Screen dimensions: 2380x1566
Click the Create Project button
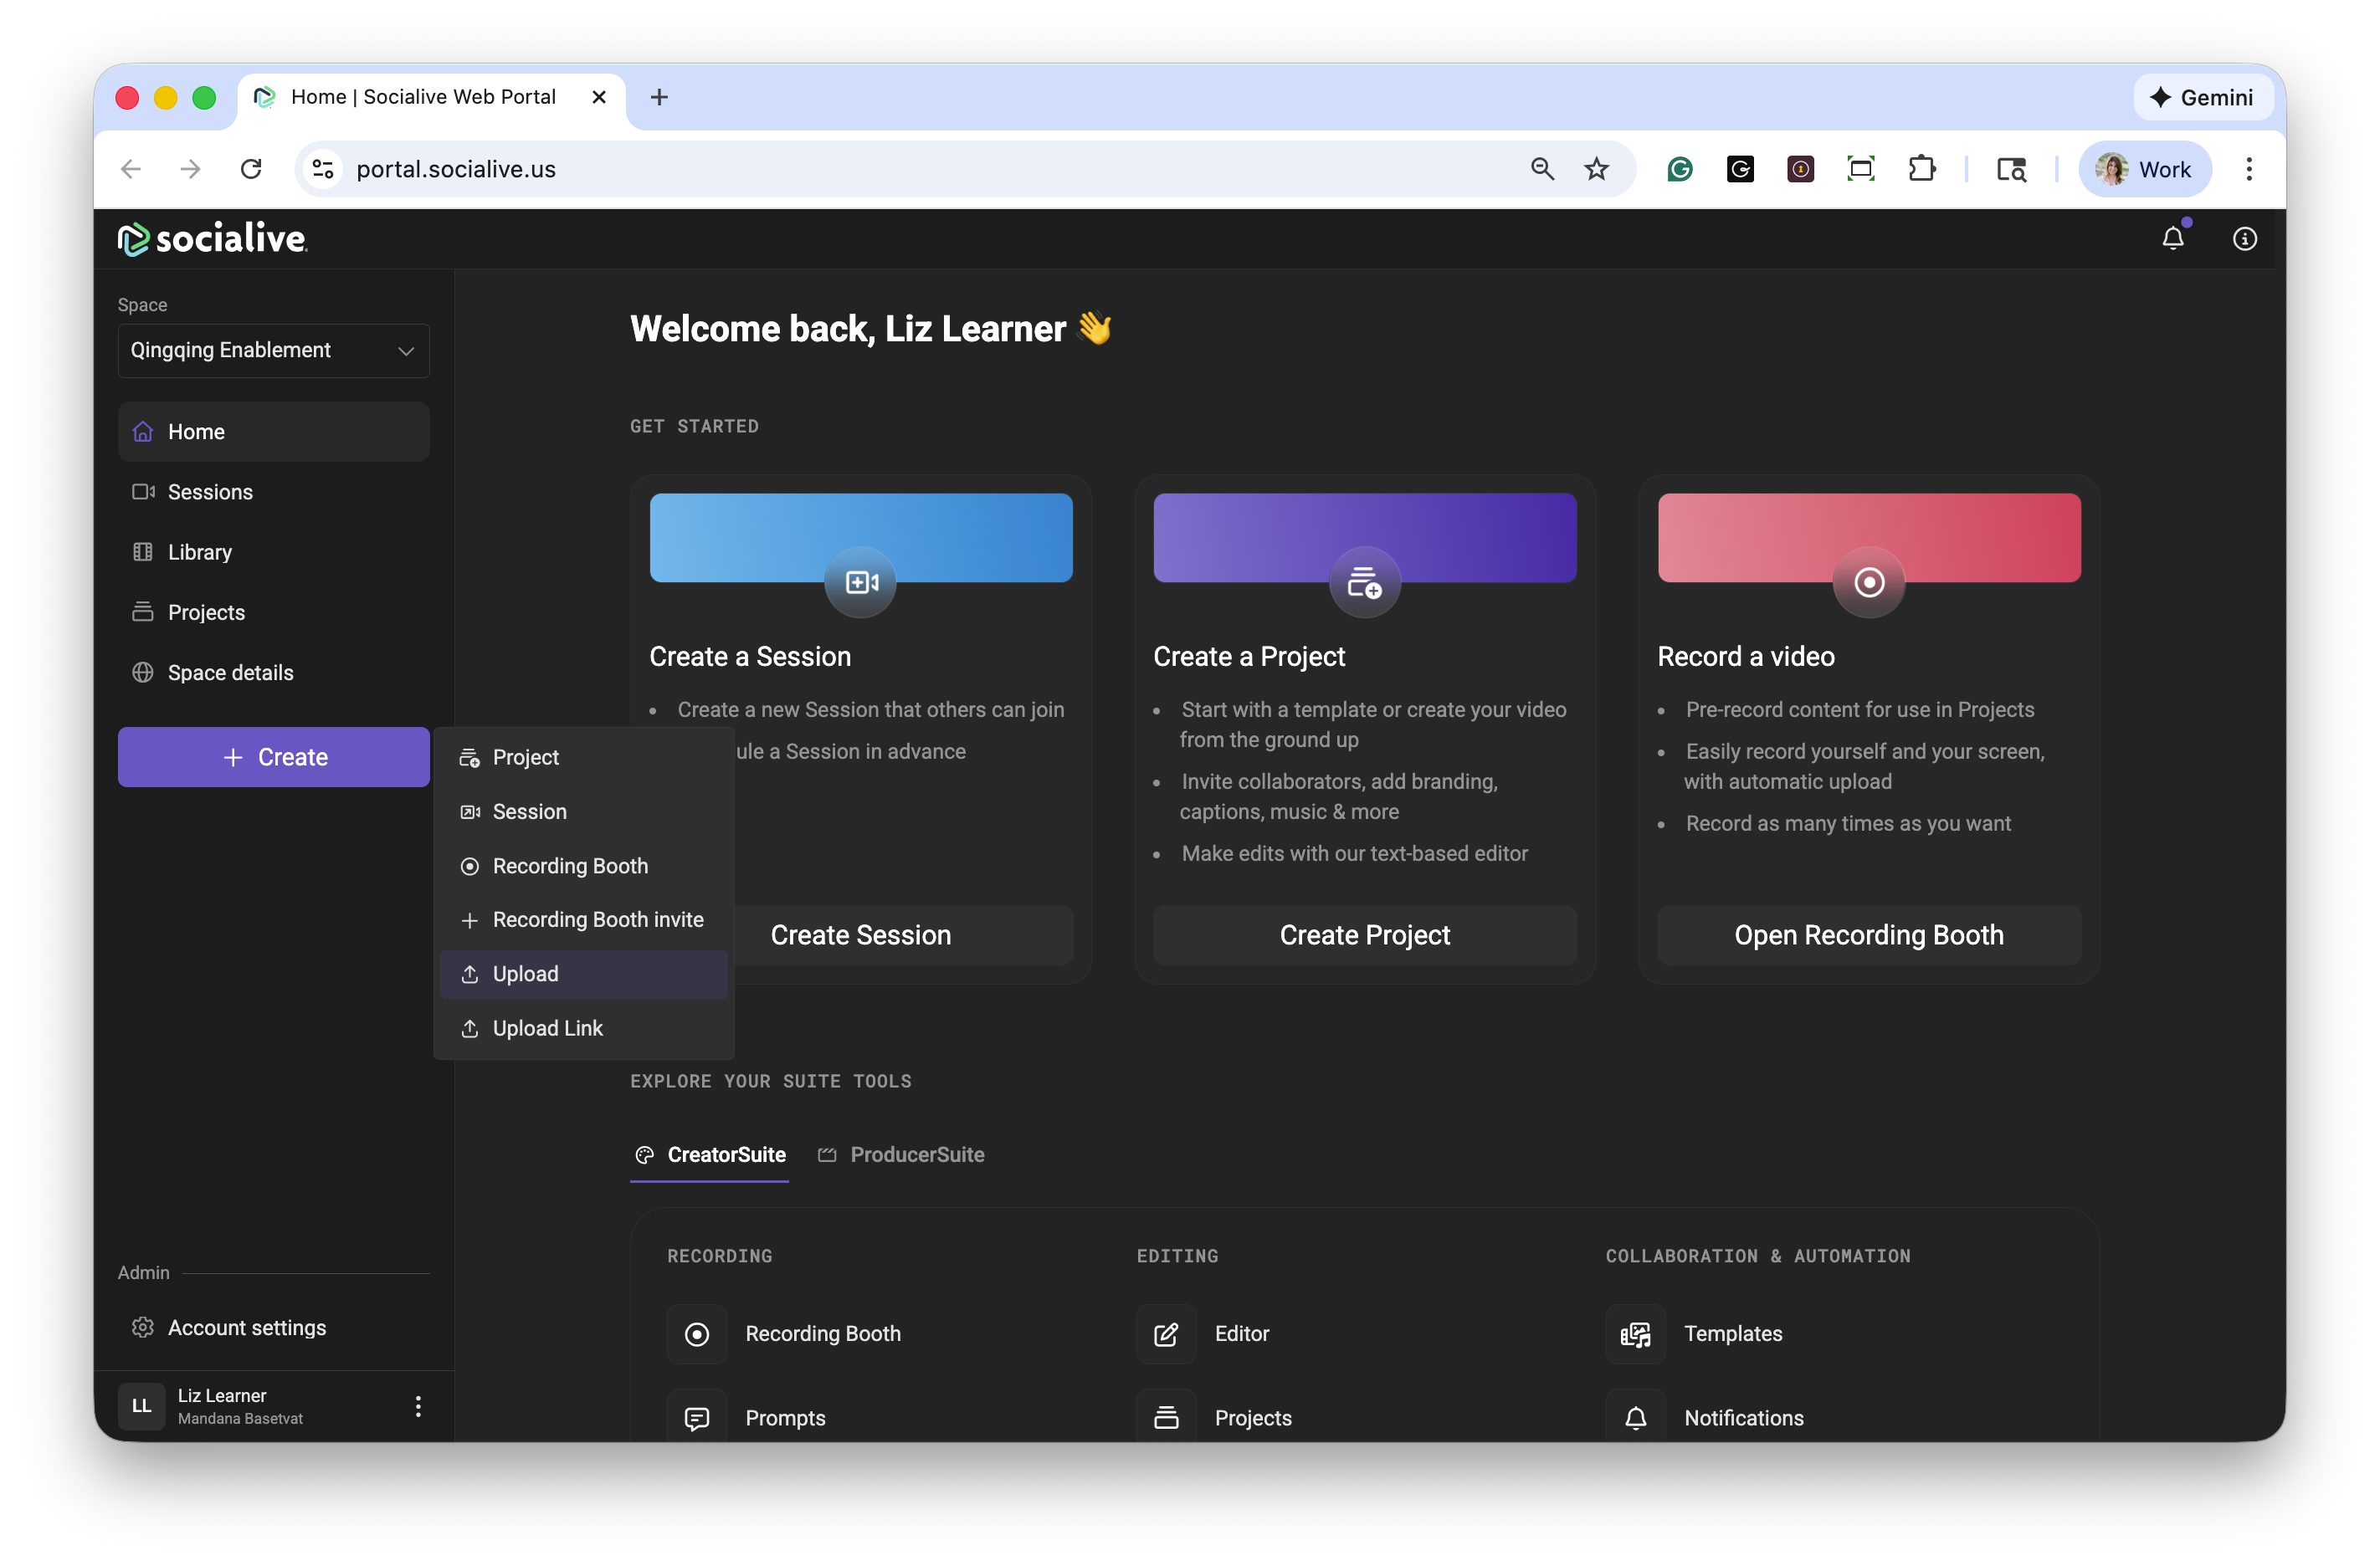1364,935
